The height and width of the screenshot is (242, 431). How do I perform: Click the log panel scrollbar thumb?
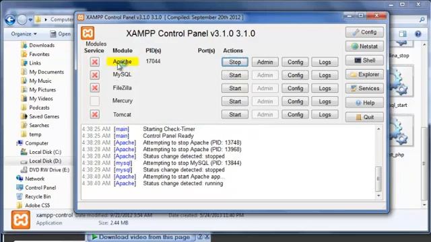[378, 179]
